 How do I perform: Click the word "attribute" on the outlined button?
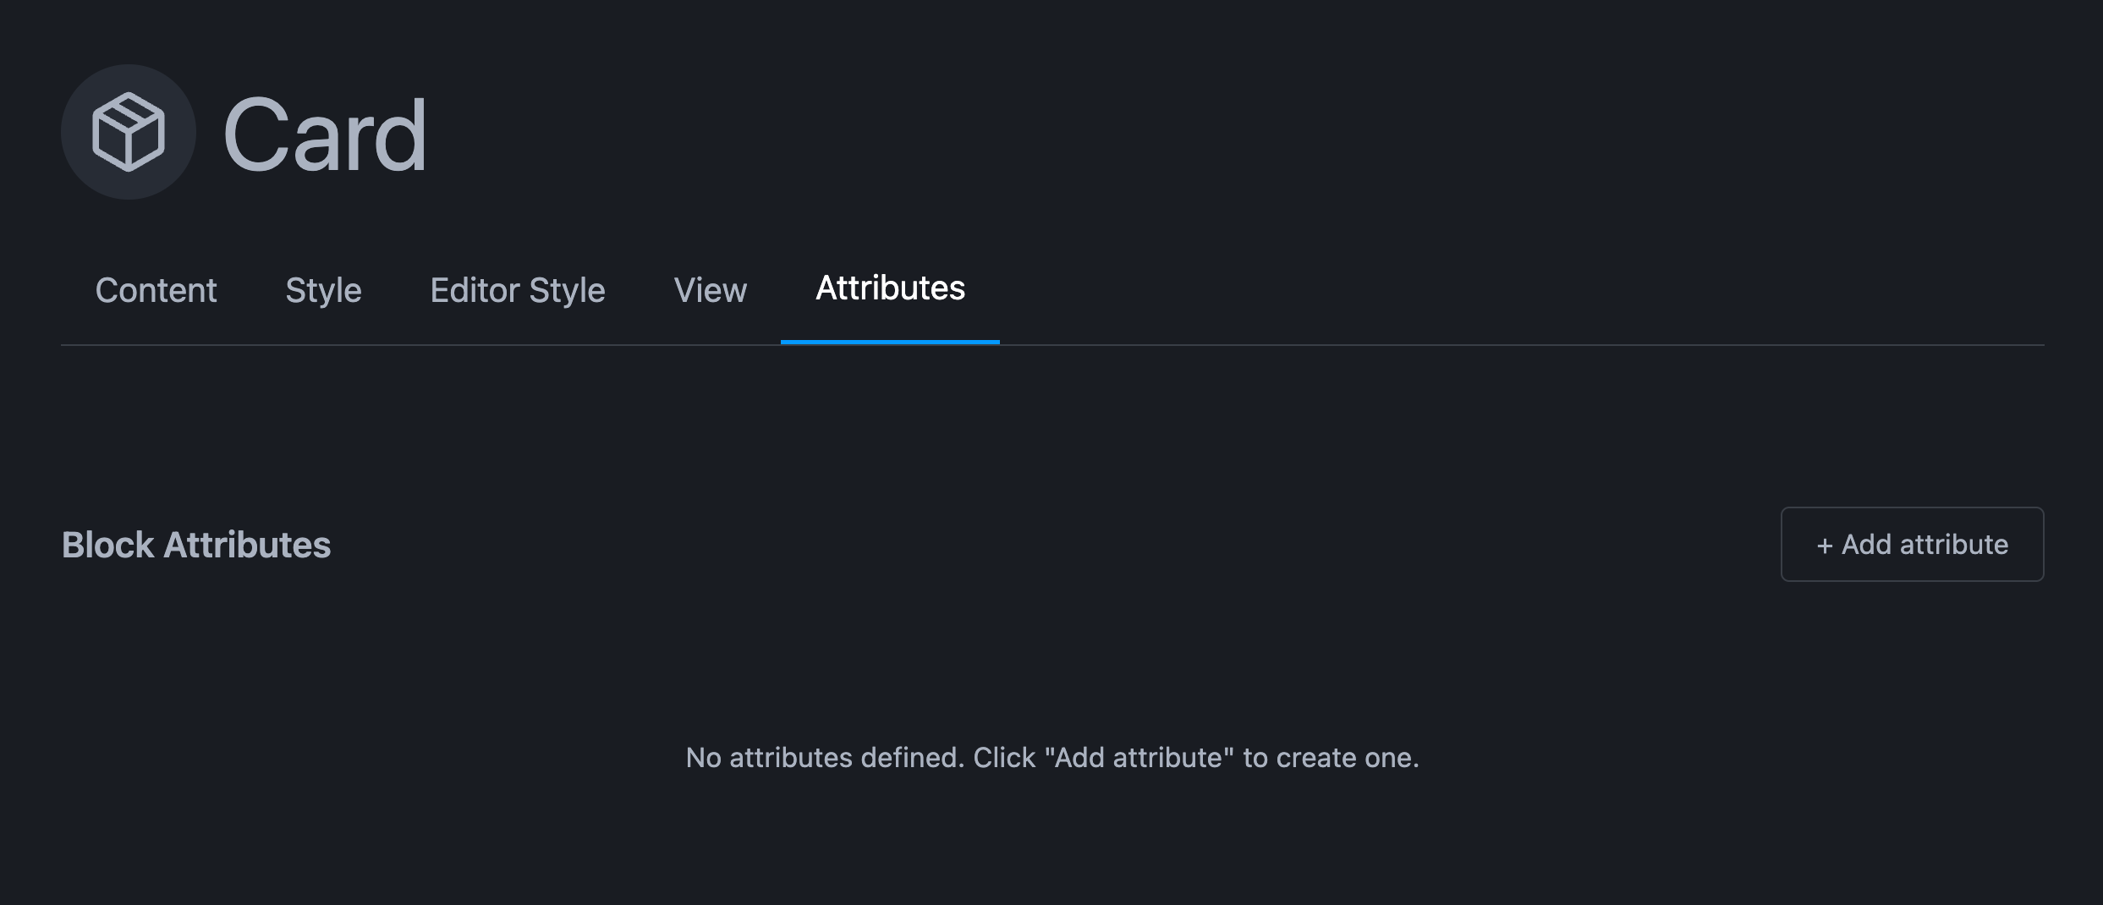(1954, 545)
